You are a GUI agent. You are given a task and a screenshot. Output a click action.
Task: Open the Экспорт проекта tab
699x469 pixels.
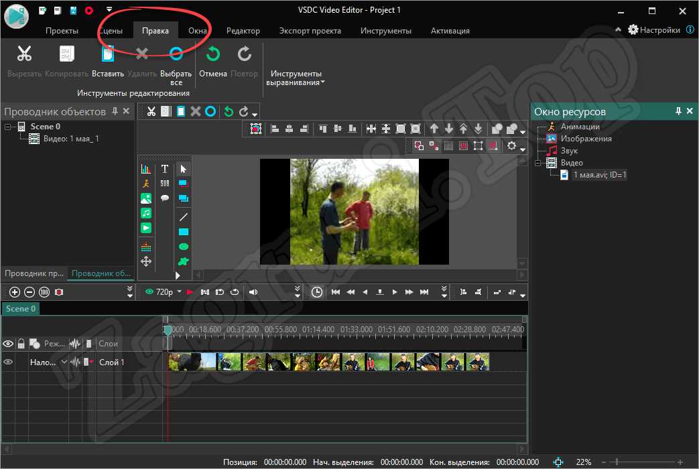click(310, 31)
